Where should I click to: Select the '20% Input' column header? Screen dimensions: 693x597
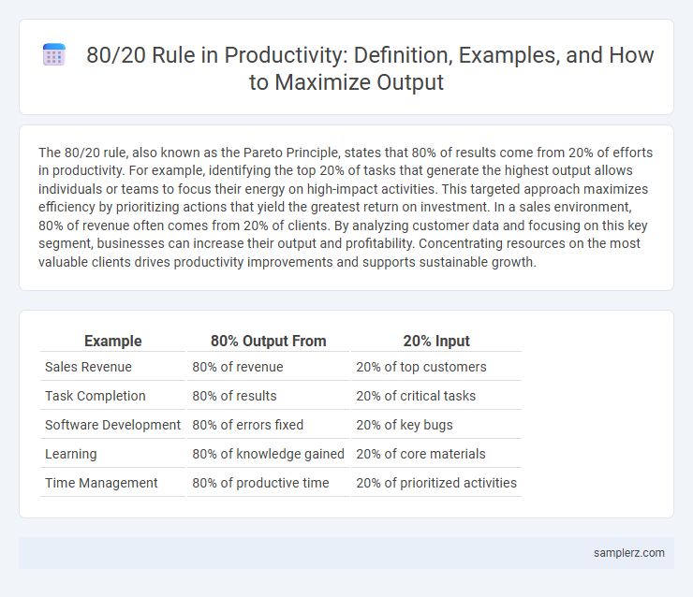point(436,341)
